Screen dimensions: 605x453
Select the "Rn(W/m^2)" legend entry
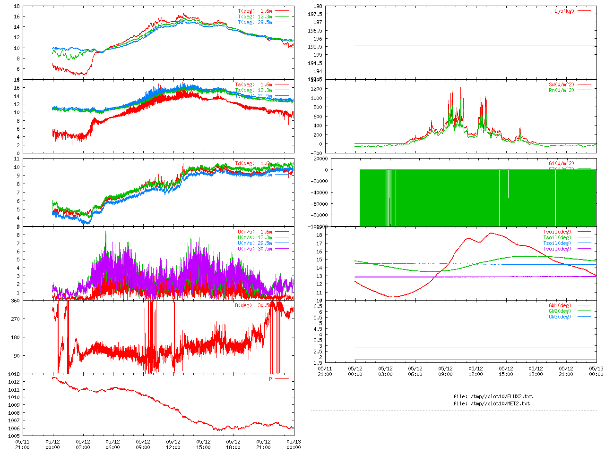pyautogui.click(x=562, y=90)
